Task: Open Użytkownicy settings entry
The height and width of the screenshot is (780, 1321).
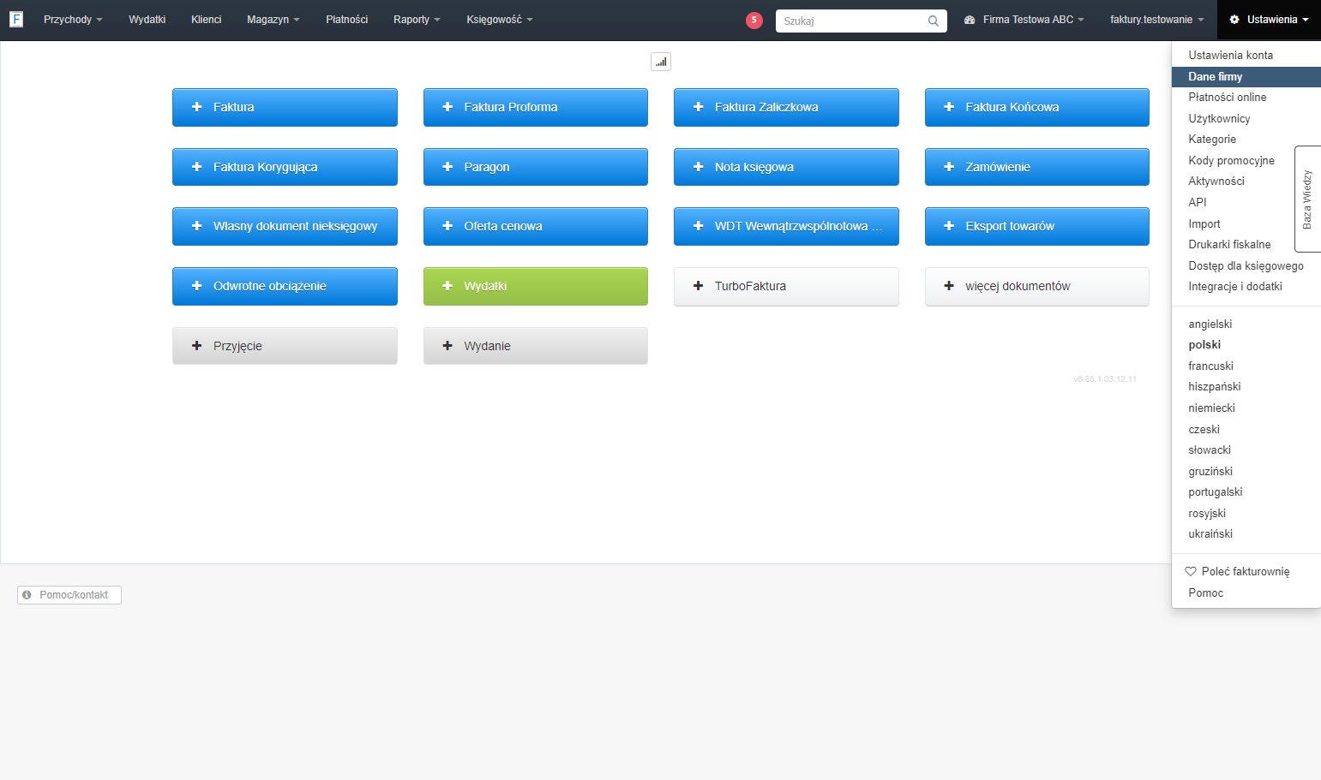Action: pos(1246,118)
